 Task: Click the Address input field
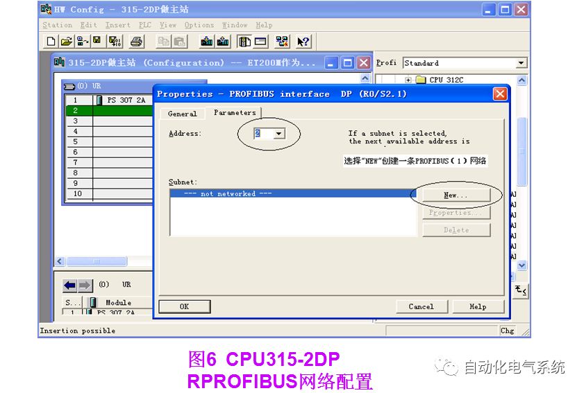tap(264, 134)
